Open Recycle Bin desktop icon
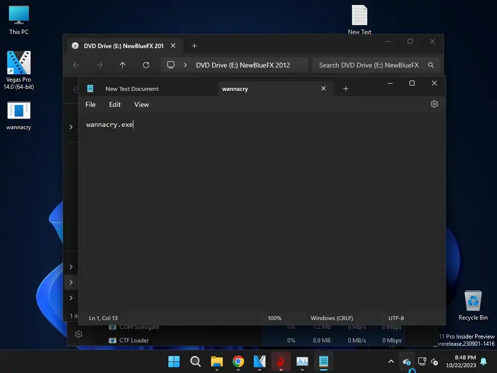497x373 pixels. pyautogui.click(x=473, y=305)
